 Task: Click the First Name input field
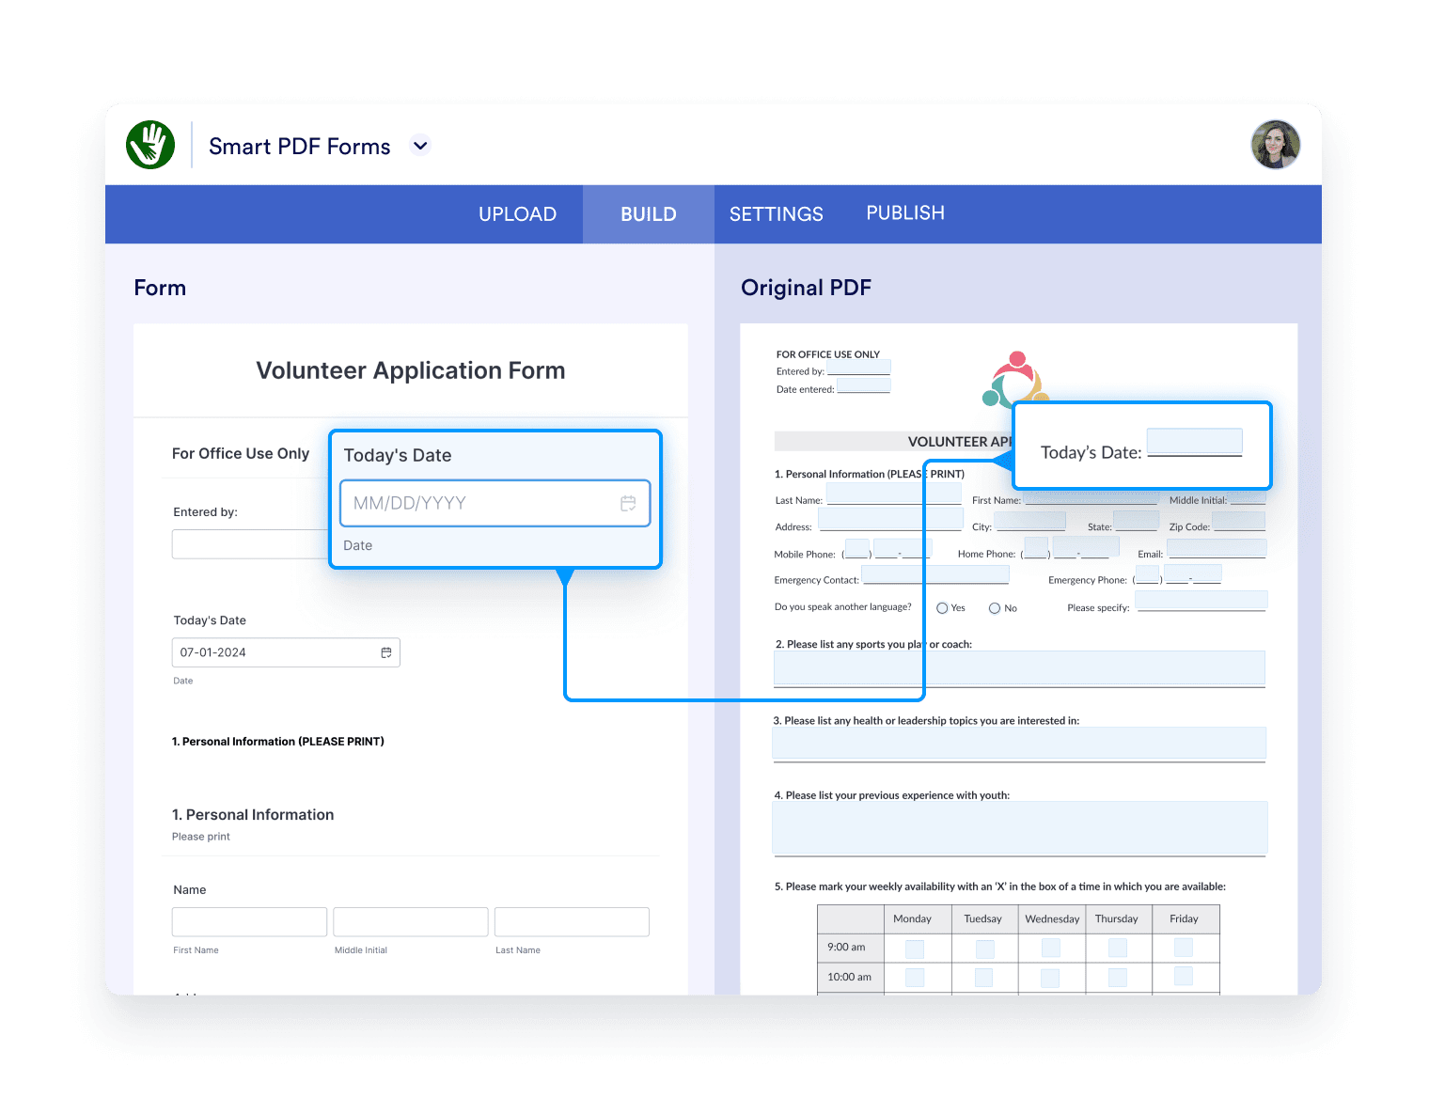coord(248,921)
